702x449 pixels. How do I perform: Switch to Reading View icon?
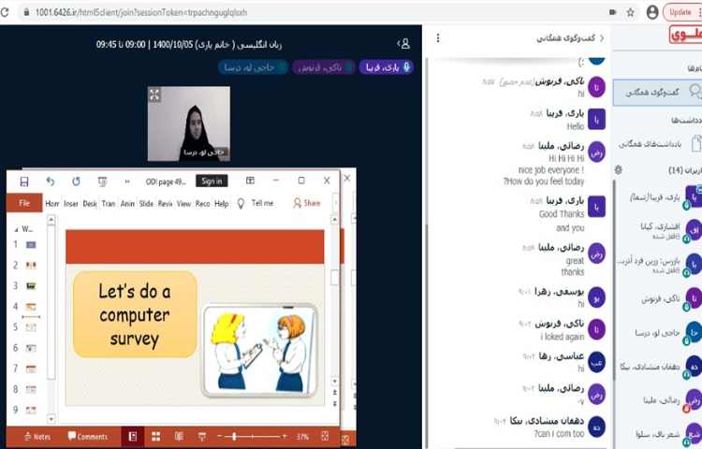coord(179,437)
